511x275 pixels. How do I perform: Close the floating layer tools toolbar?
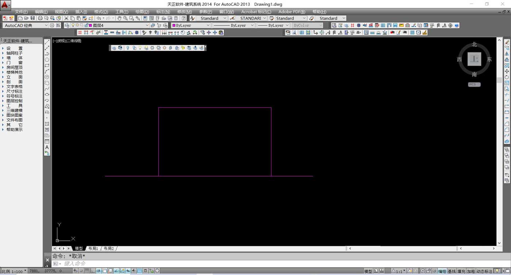(205, 47)
